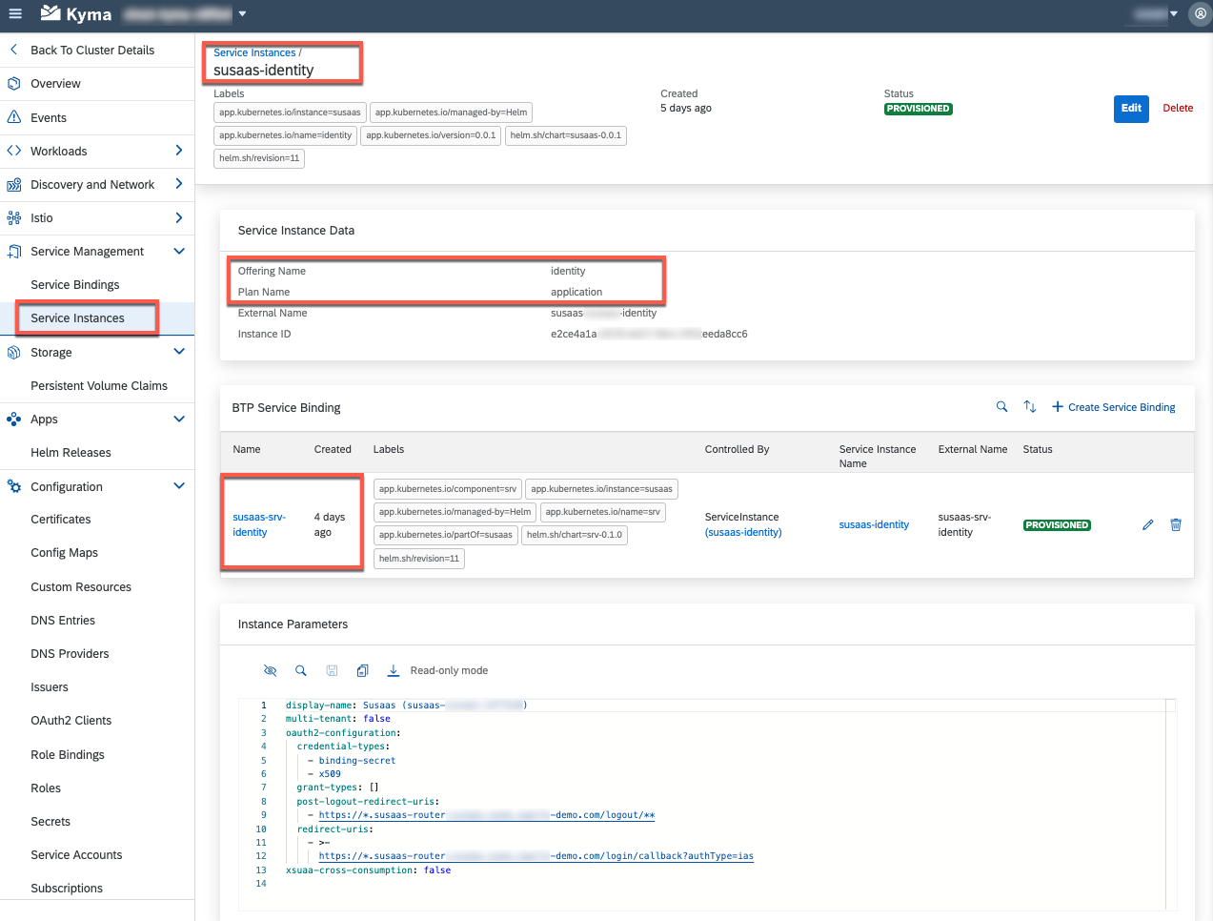This screenshot has height=921, width=1213.
Task: Click the login callback redirect URI link
Action: (x=536, y=856)
